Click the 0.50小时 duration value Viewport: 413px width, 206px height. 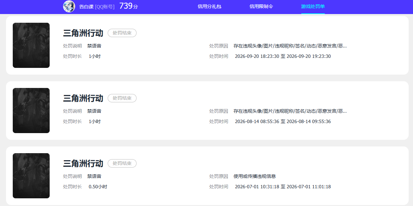pos(98,187)
